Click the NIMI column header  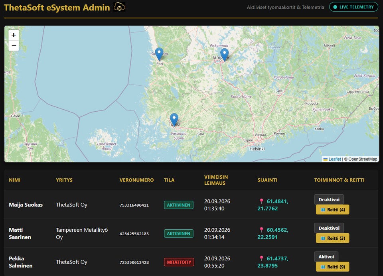15,180
